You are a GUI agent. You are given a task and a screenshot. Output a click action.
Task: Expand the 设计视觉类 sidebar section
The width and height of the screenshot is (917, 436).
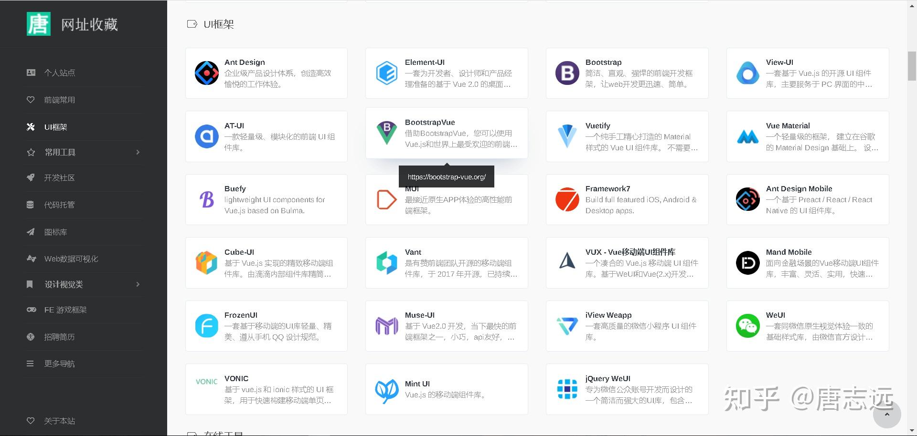64,284
